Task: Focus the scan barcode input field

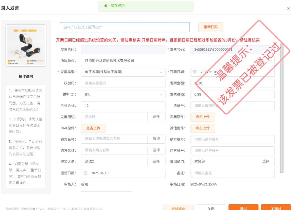Action: point(124,27)
